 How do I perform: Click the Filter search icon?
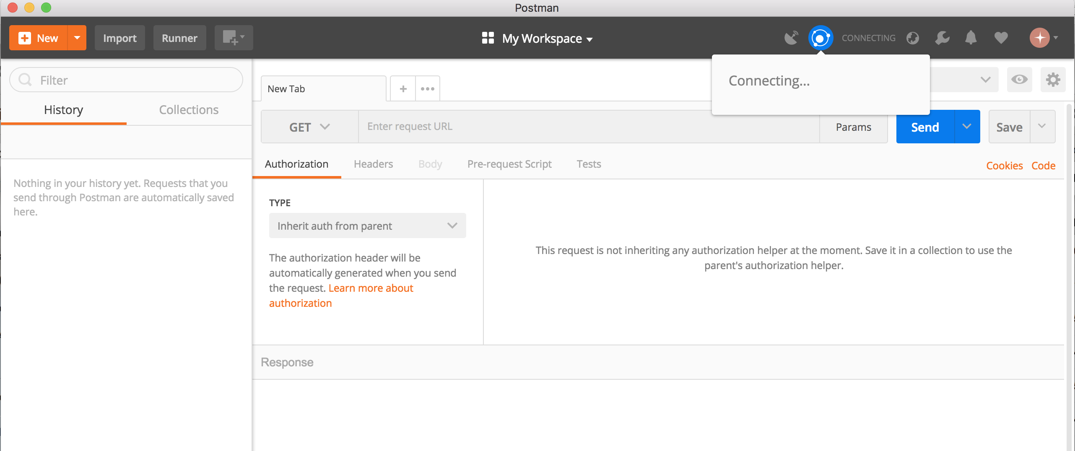point(26,80)
